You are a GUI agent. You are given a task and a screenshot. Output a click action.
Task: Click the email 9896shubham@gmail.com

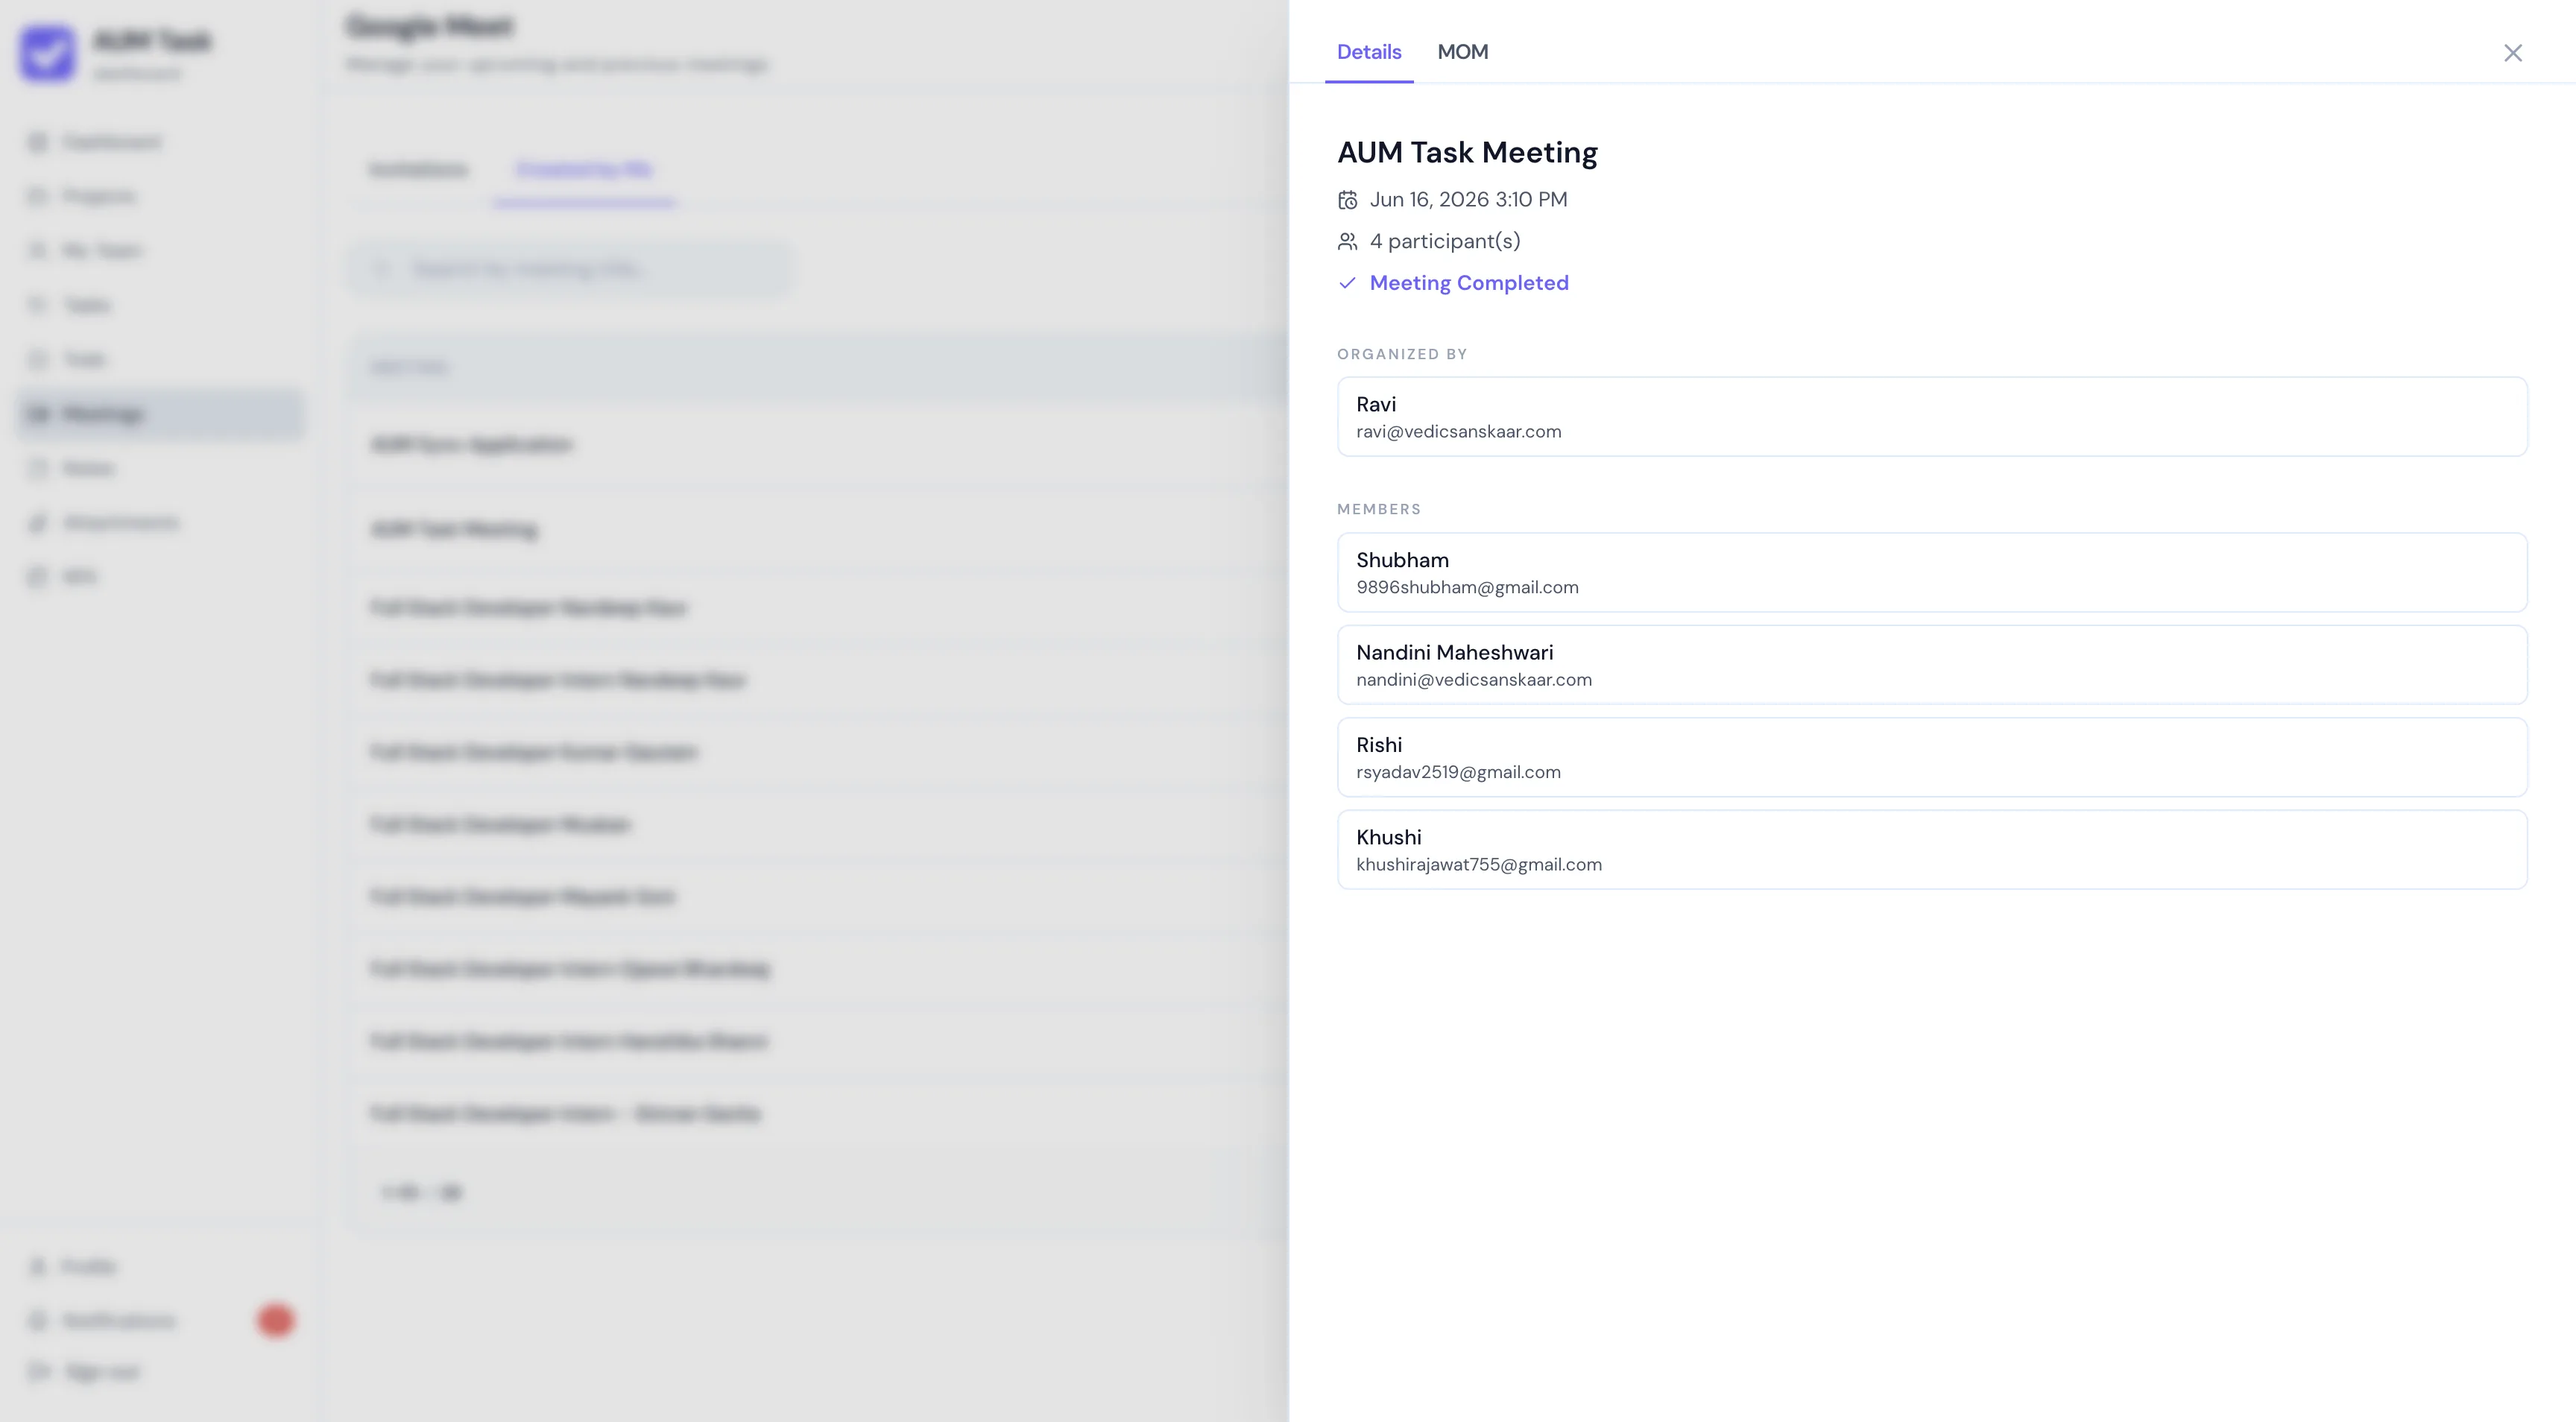click(x=1467, y=588)
